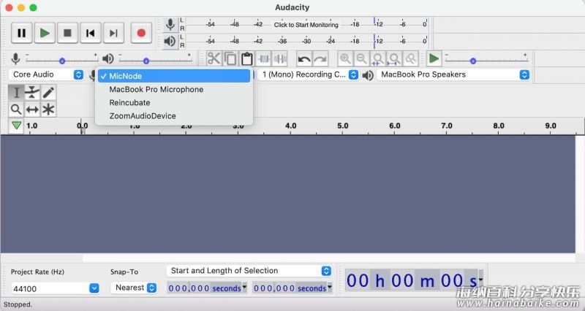Viewport: 585px width, 311px height.
Task: Open the selection length seconds format arrow
Action: [x=330, y=287]
